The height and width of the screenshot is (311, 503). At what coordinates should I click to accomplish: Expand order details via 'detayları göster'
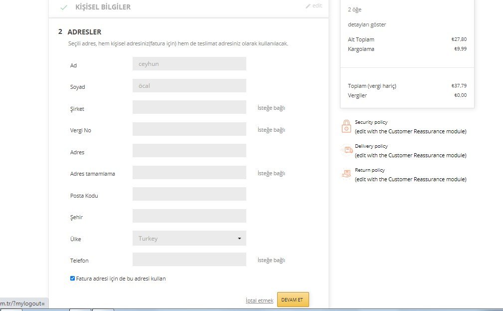pyautogui.click(x=367, y=24)
